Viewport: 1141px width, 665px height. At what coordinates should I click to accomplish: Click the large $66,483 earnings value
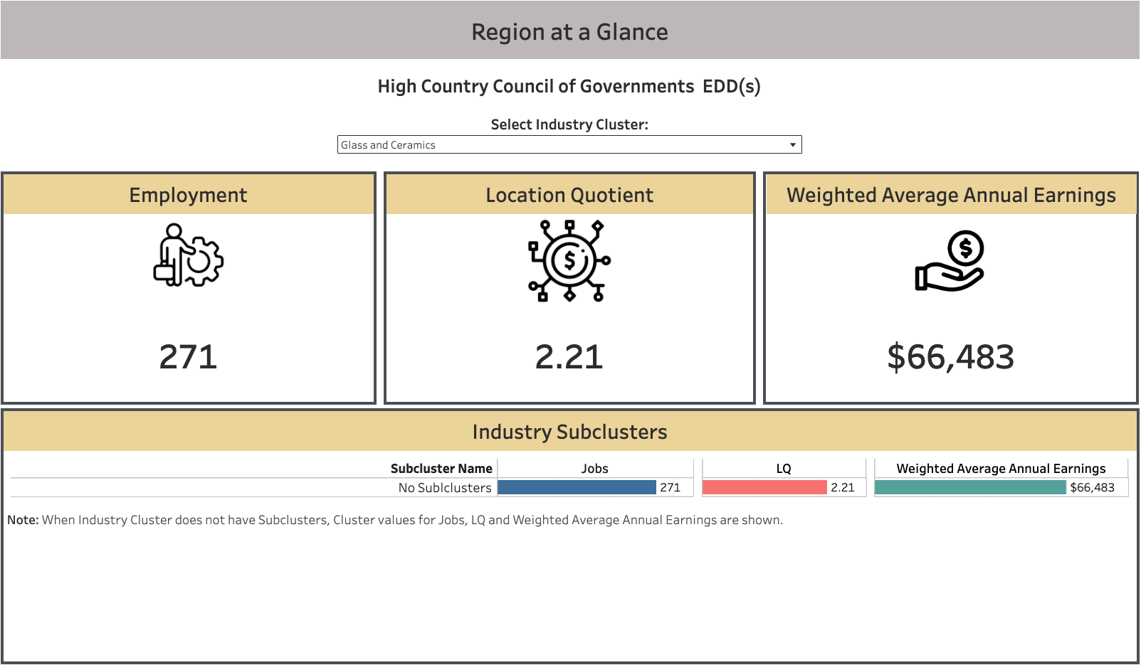pyautogui.click(x=950, y=357)
